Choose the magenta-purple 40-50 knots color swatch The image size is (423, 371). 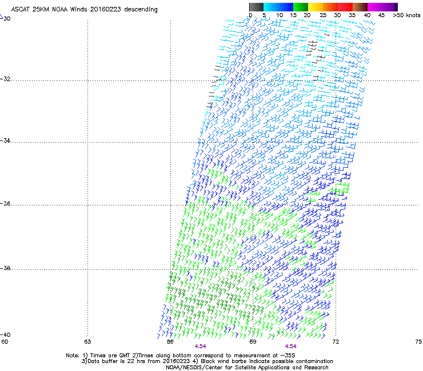coord(382,7)
